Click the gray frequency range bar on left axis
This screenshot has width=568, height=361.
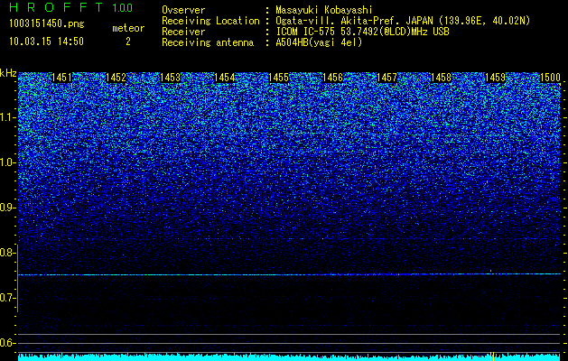pos(17,278)
